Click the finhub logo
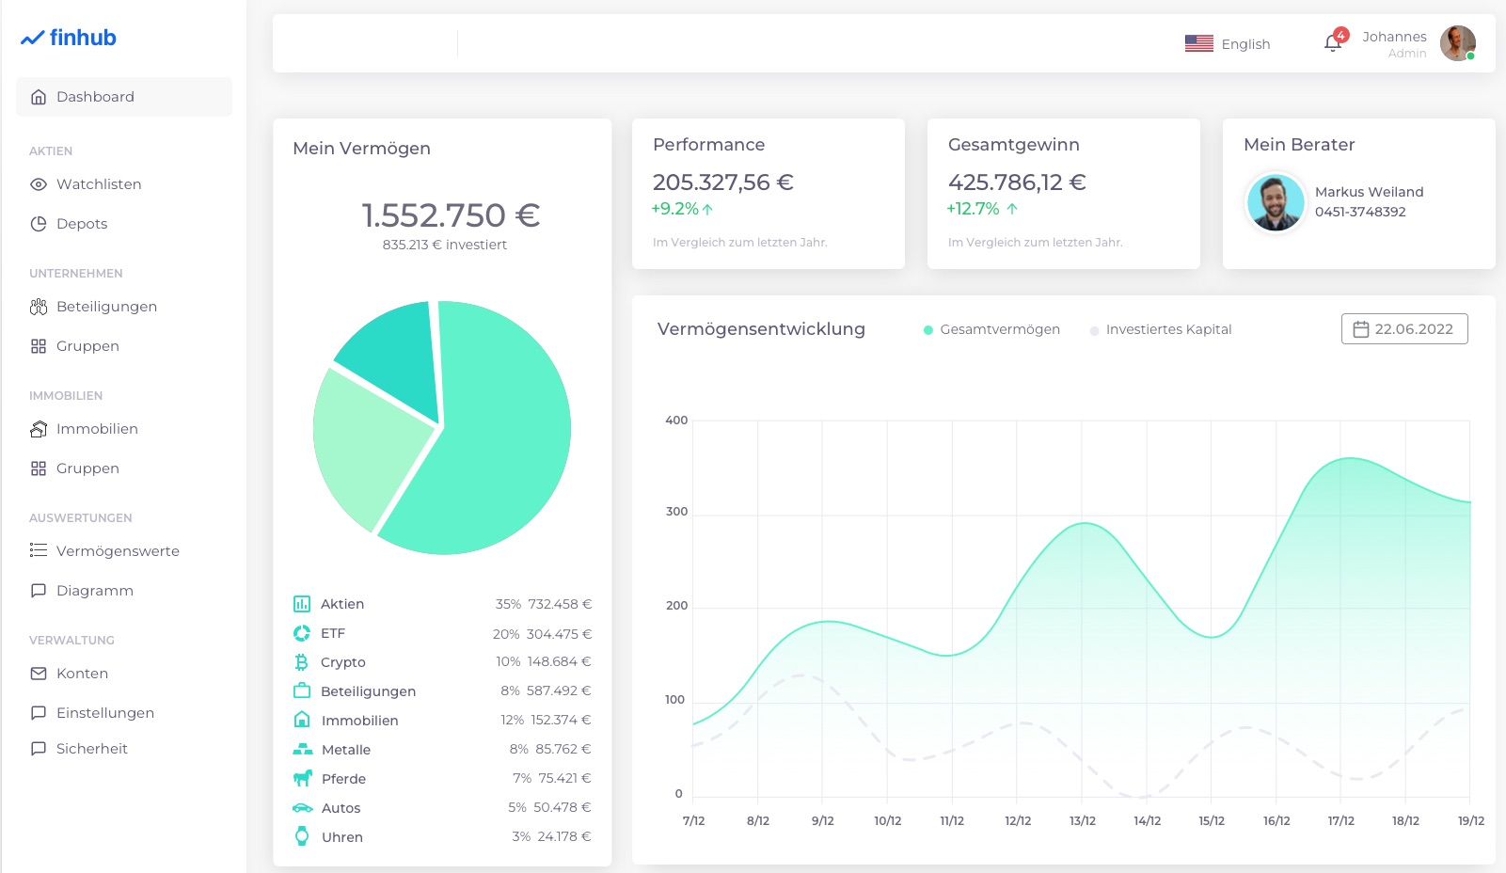The height and width of the screenshot is (873, 1506). point(69,38)
